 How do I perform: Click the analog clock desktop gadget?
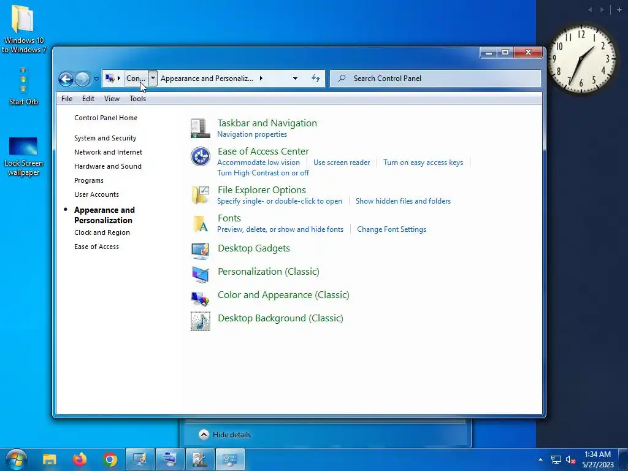(581, 59)
